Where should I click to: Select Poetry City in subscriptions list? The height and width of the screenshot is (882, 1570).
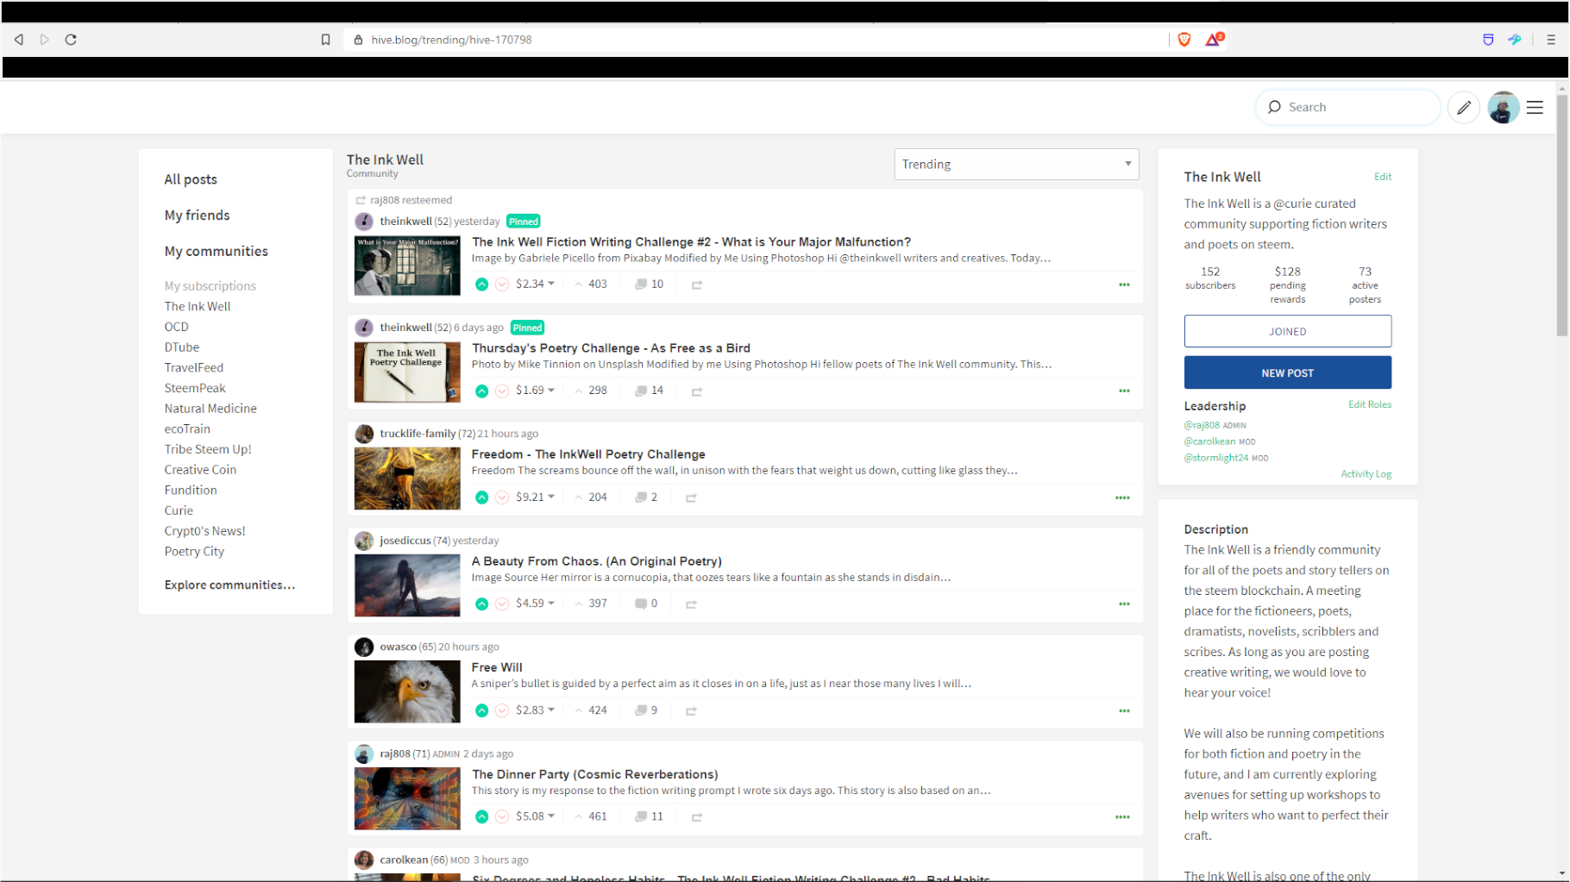click(194, 552)
